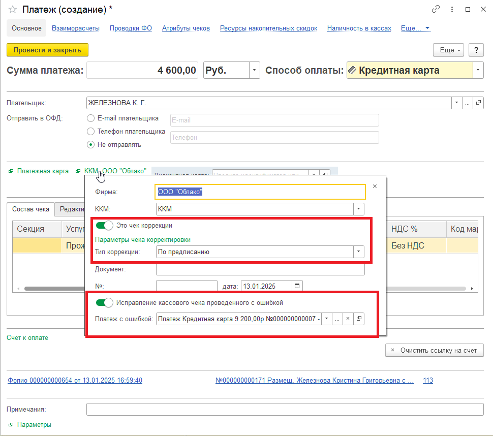Click Провести и закрыть button
The height and width of the screenshot is (436, 493).
coord(47,50)
